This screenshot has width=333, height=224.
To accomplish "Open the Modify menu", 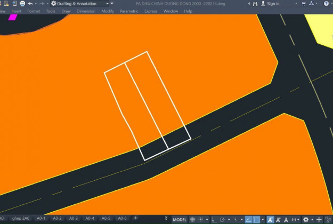I will point(108,11).
